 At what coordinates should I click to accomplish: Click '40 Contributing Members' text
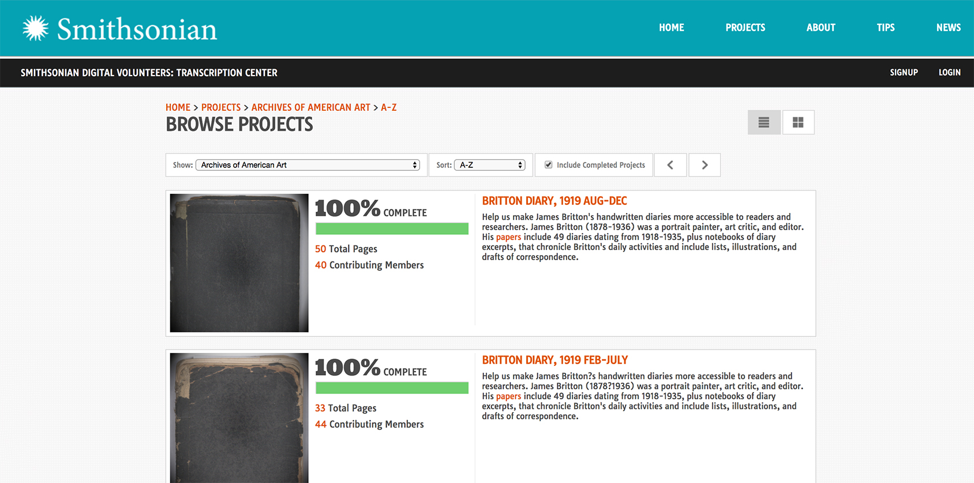click(x=369, y=265)
